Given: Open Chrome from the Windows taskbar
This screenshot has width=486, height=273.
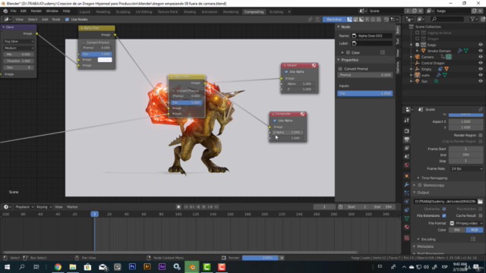Looking at the screenshot, I should coord(58,267).
